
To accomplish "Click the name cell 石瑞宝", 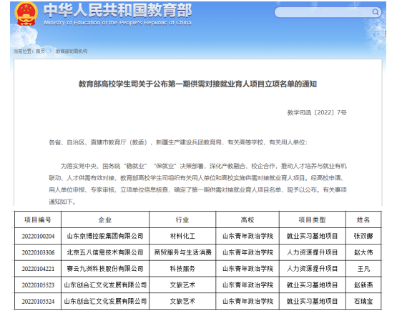I will (363, 301).
